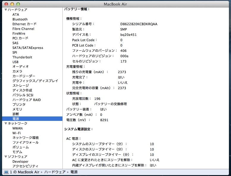Select SAS in the hardware list
Viewport: 231px width, 176px height.
(x=15, y=43)
